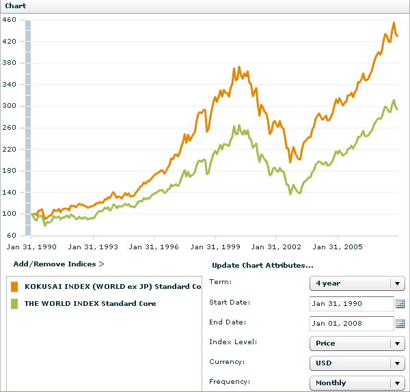410x392 pixels.
Task: Click the orange line's final peak near 460
Action: tap(394, 23)
